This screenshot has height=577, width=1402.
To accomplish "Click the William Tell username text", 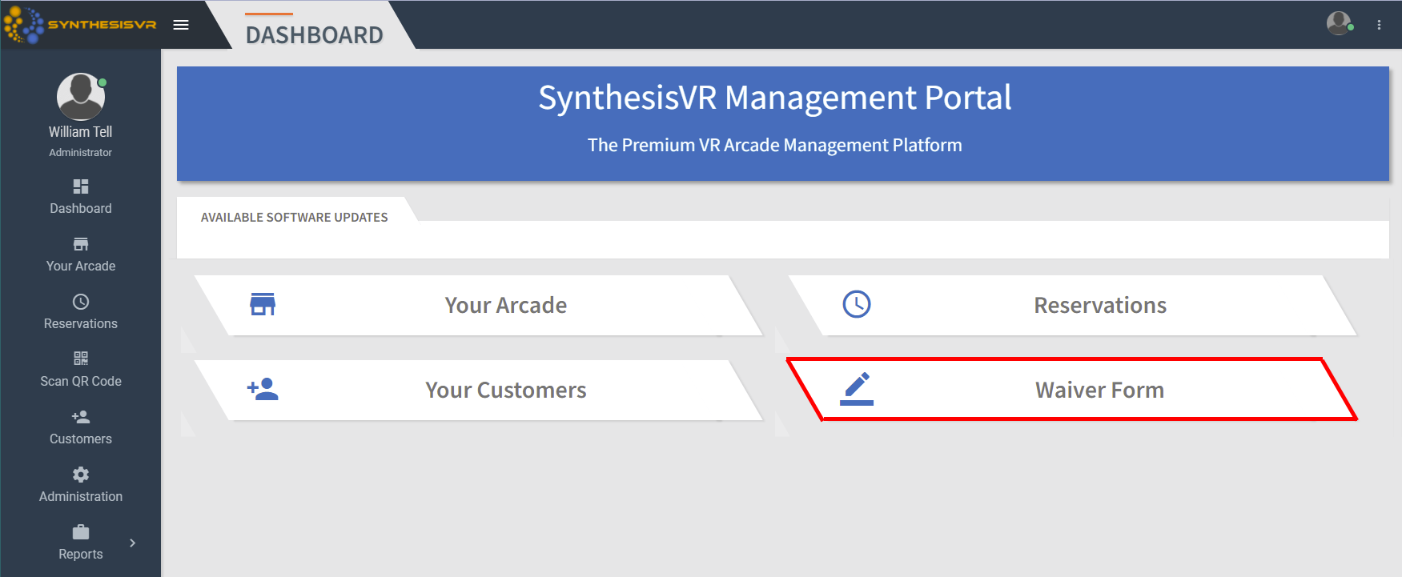I will tap(80, 131).
